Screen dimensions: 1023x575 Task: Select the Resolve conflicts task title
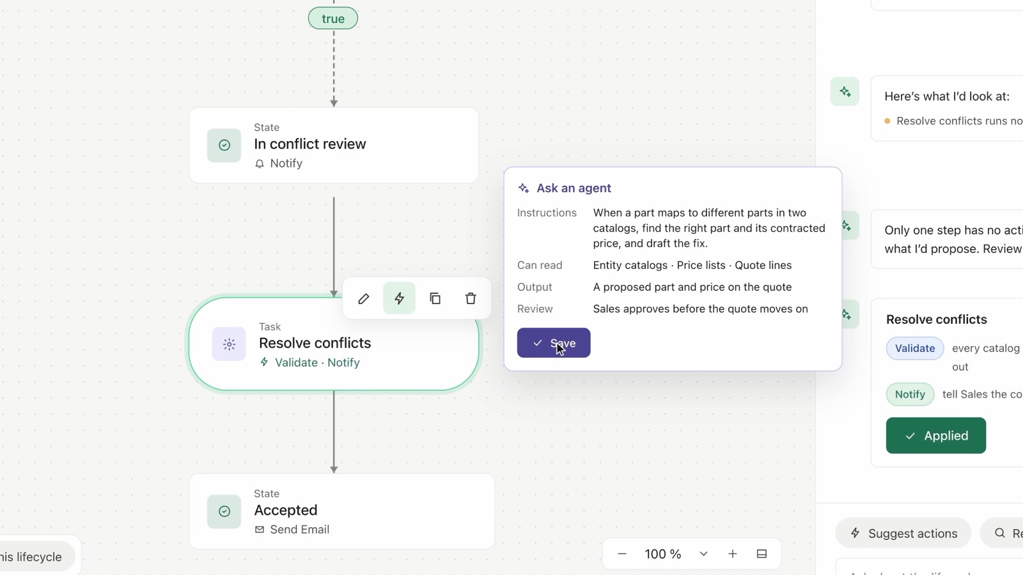coord(315,343)
